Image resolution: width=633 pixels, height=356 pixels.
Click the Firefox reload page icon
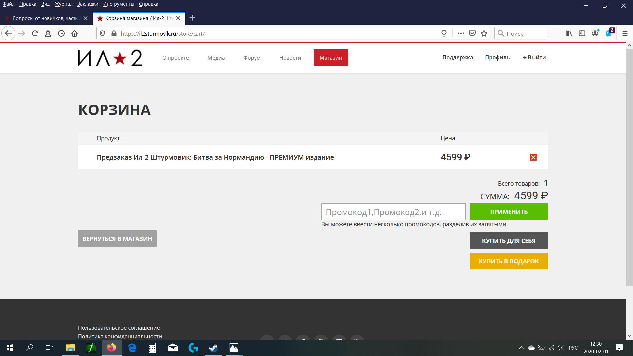tap(35, 33)
